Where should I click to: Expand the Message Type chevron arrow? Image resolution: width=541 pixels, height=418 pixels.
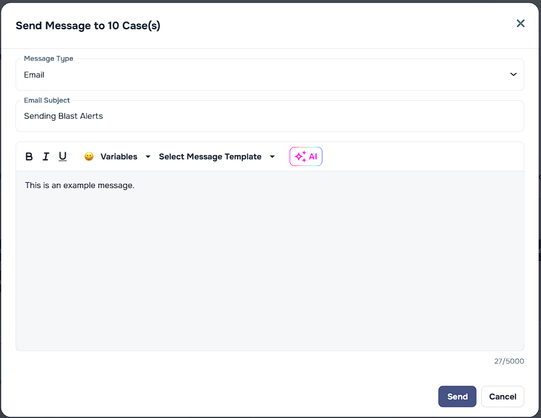(x=512, y=74)
